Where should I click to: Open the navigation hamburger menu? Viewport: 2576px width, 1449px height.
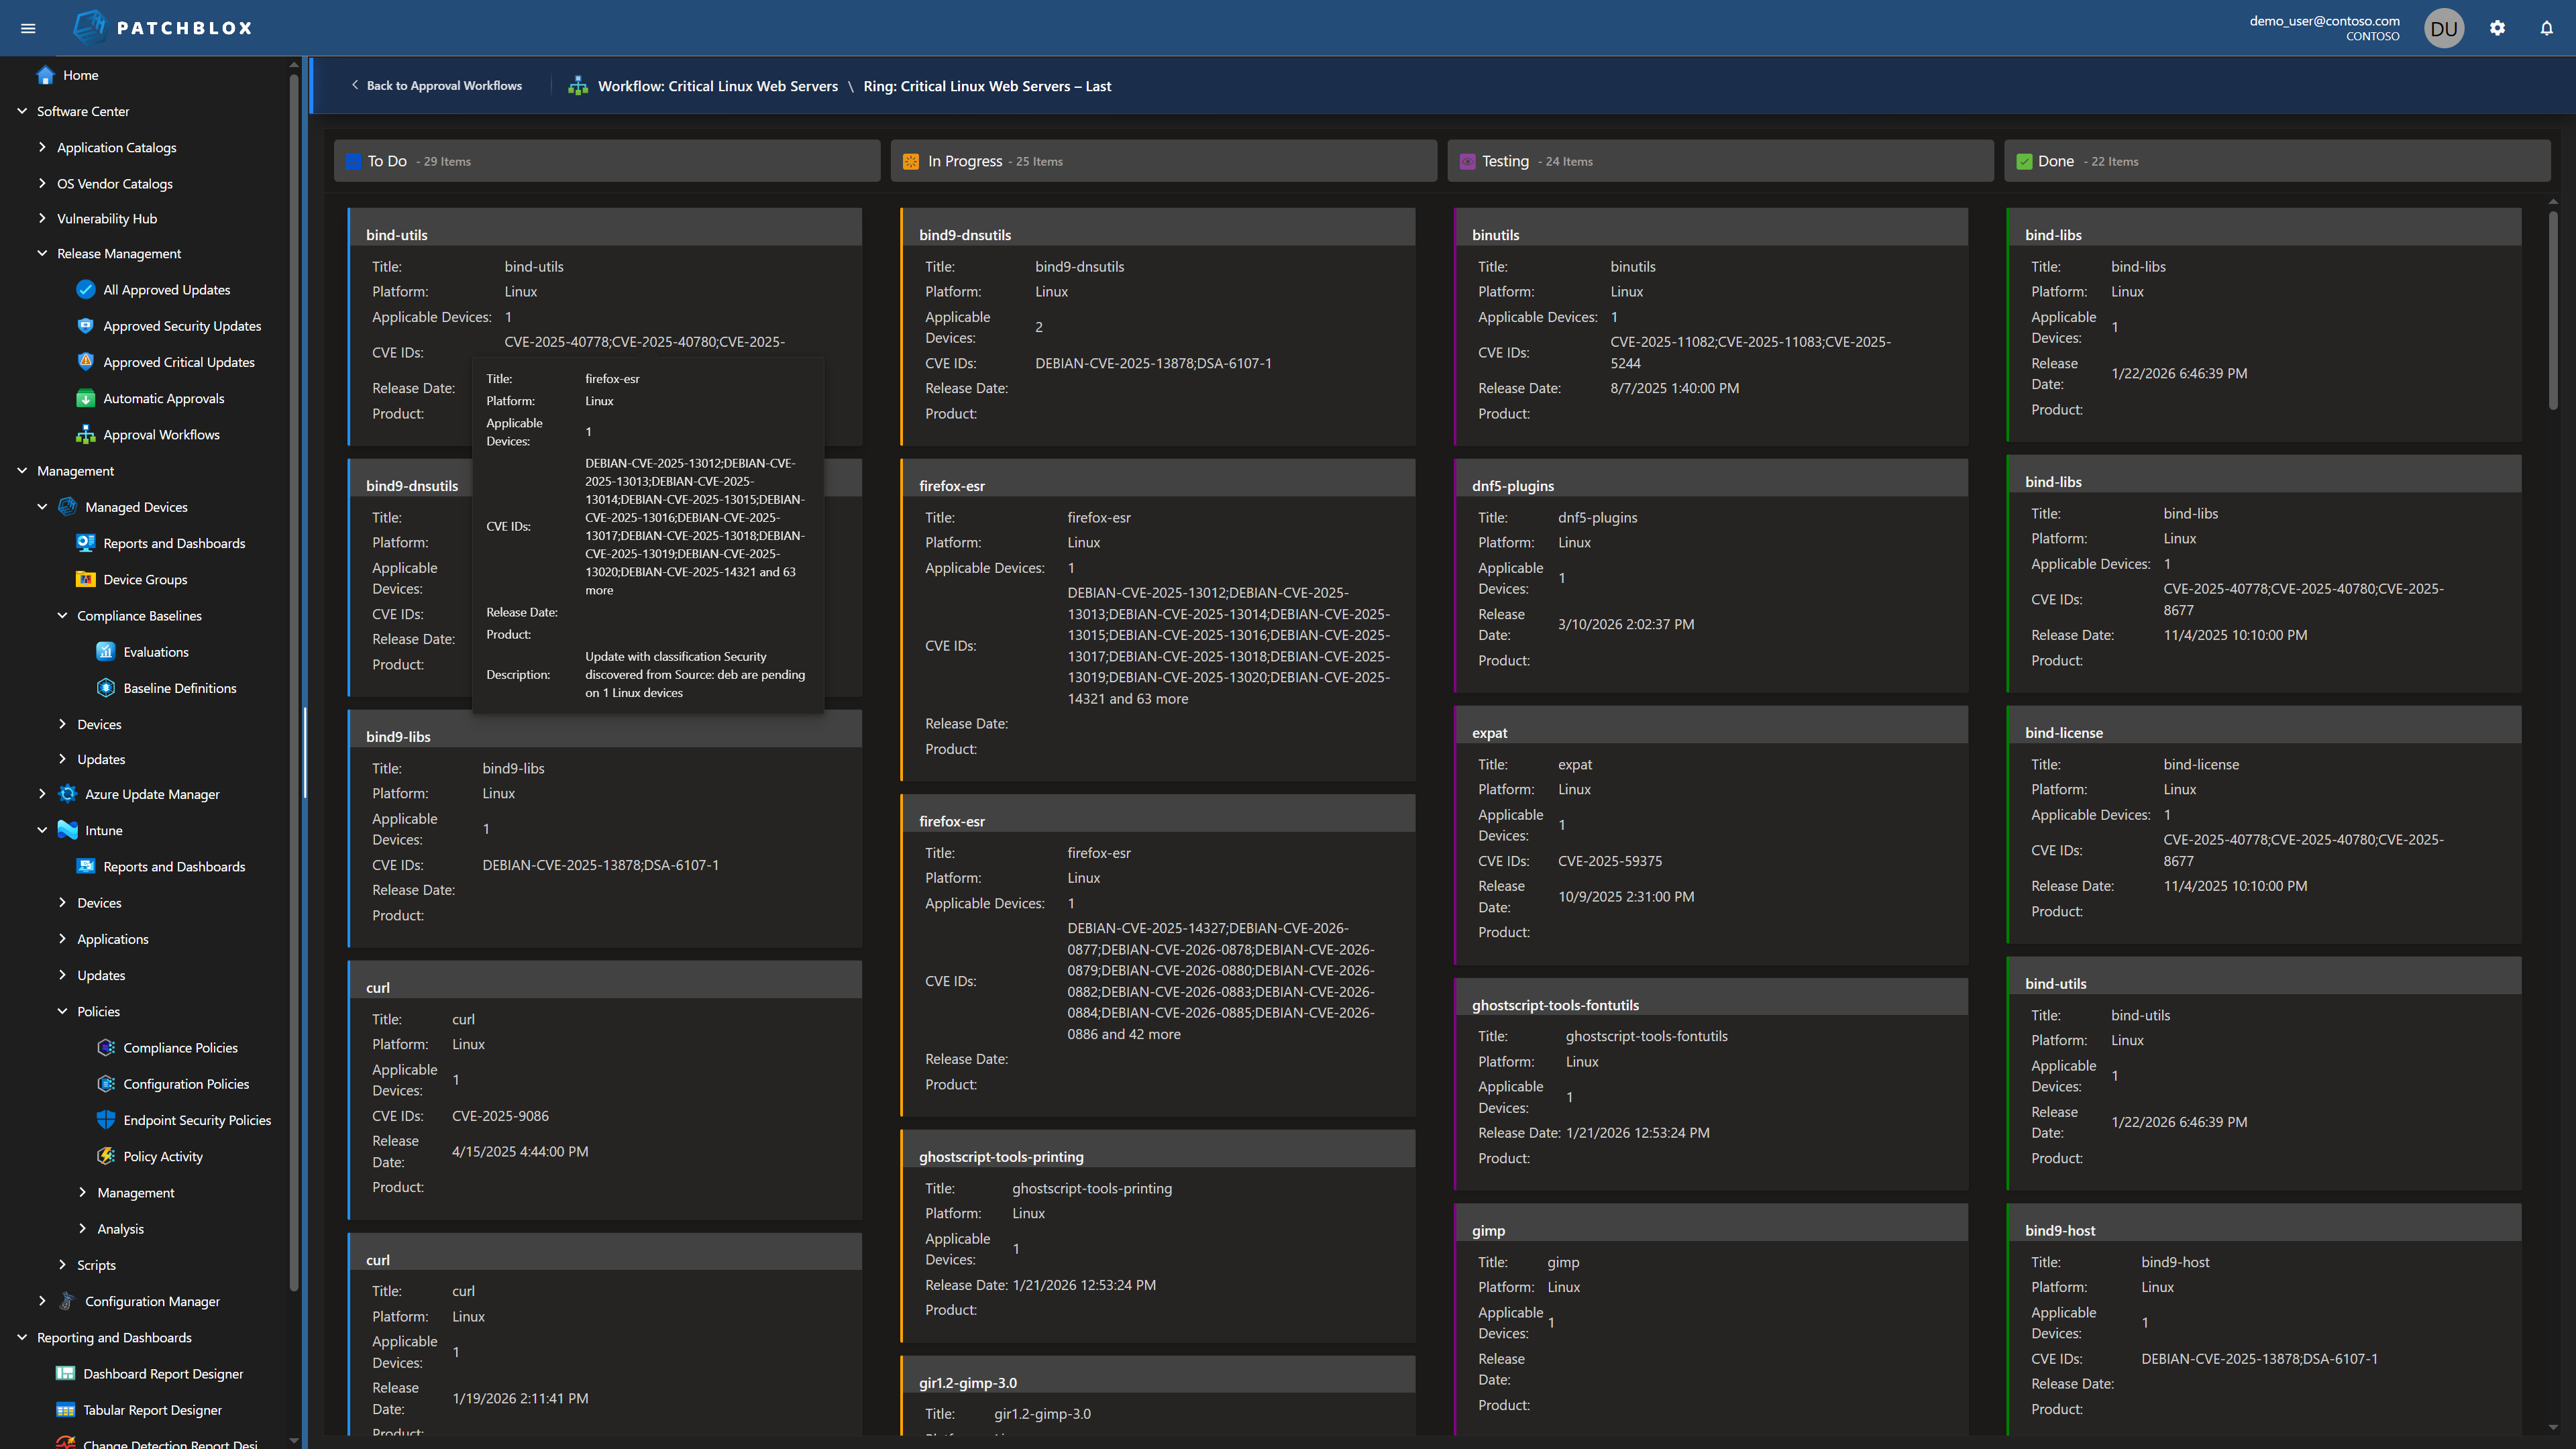[28, 27]
